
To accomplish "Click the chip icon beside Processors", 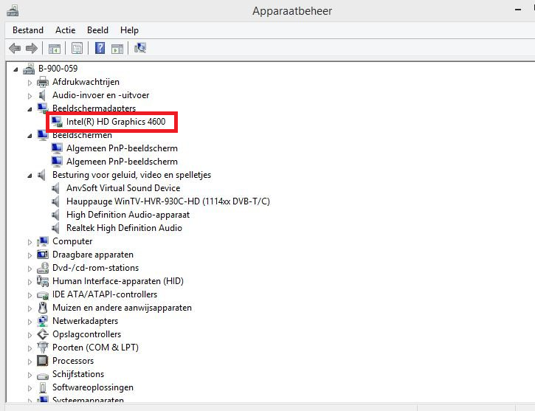I will click(43, 361).
